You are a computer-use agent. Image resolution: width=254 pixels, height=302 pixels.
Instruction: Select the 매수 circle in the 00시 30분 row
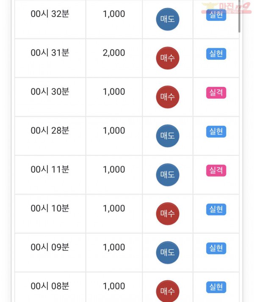(168, 97)
